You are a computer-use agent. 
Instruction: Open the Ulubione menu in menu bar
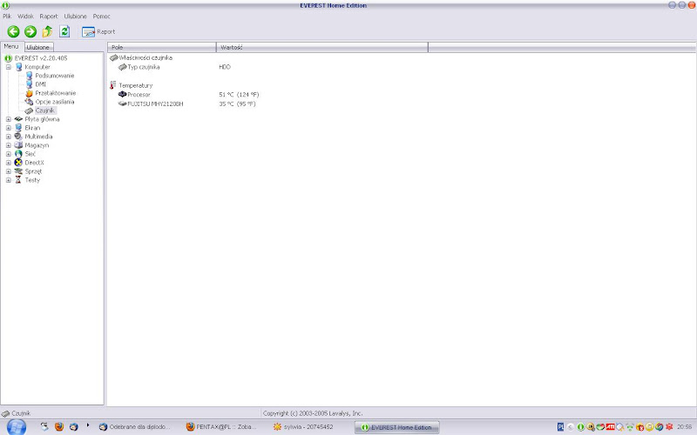[x=75, y=16]
